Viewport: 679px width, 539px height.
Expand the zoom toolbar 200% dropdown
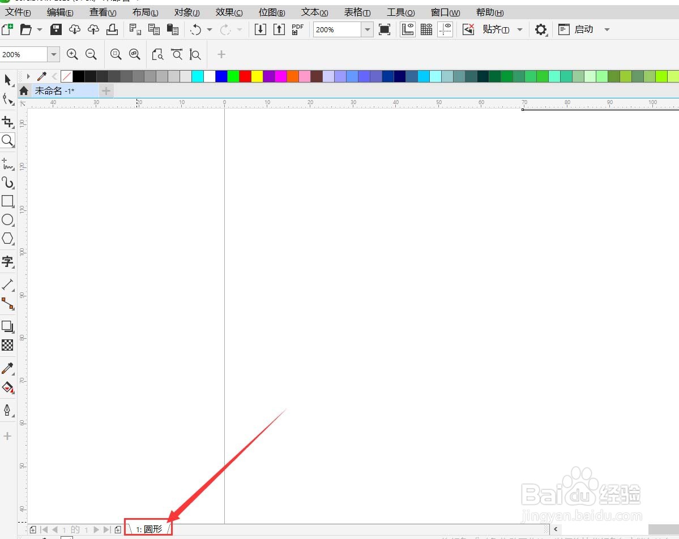pyautogui.click(x=54, y=54)
